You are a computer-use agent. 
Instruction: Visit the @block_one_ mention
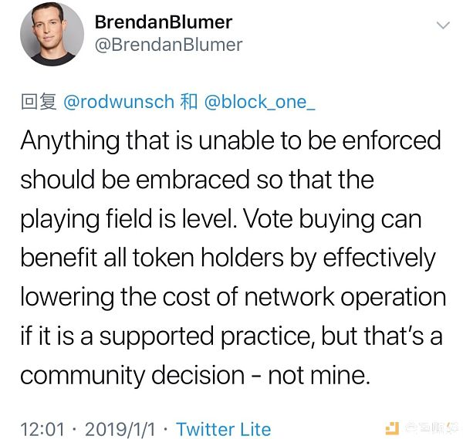pos(259,102)
